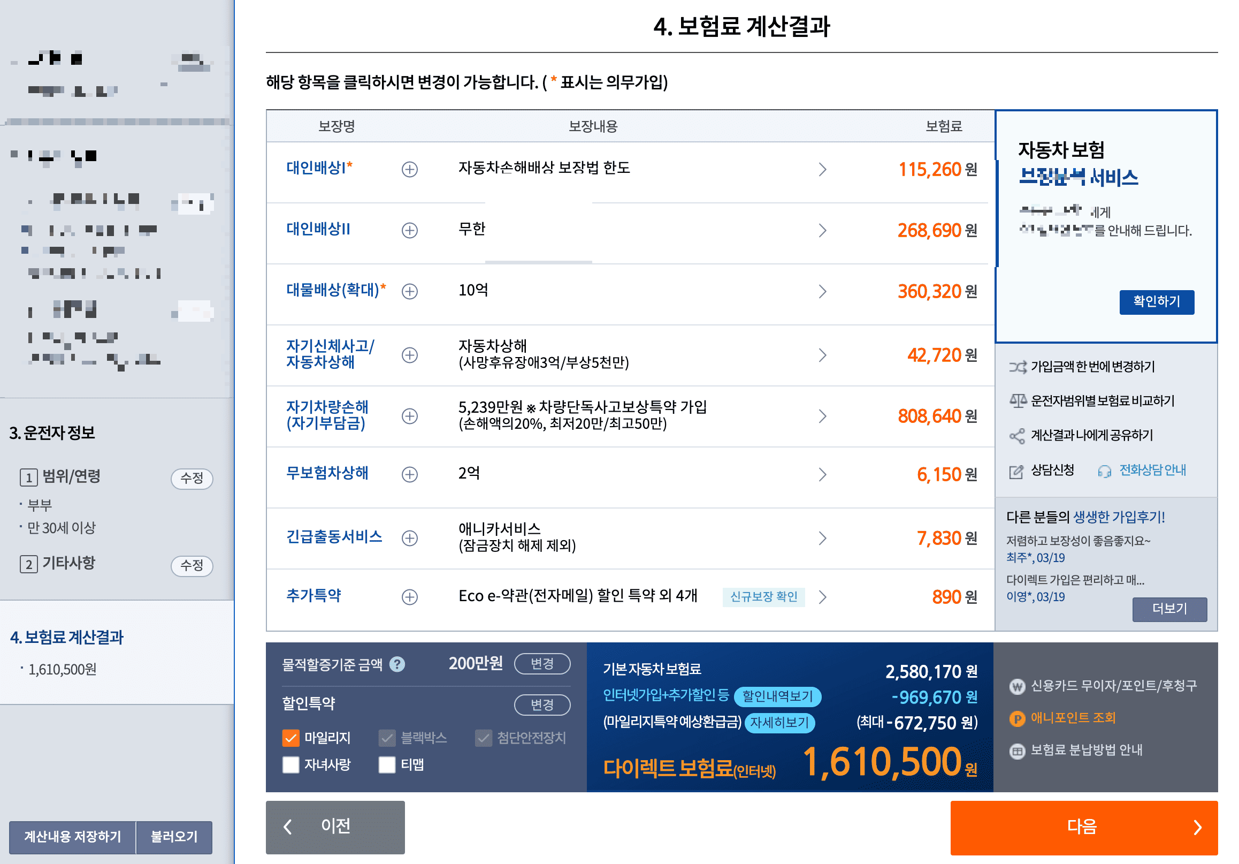Expand 대물배상(확대) row chevron arrow

coord(822,292)
